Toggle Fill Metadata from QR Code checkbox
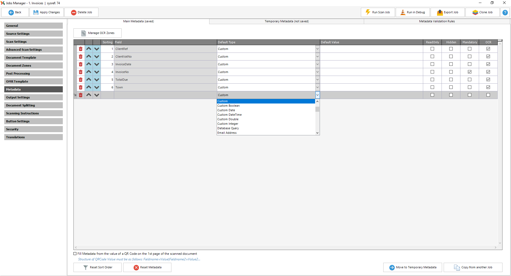The height and width of the screenshot is (276, 511). (75, 254)
